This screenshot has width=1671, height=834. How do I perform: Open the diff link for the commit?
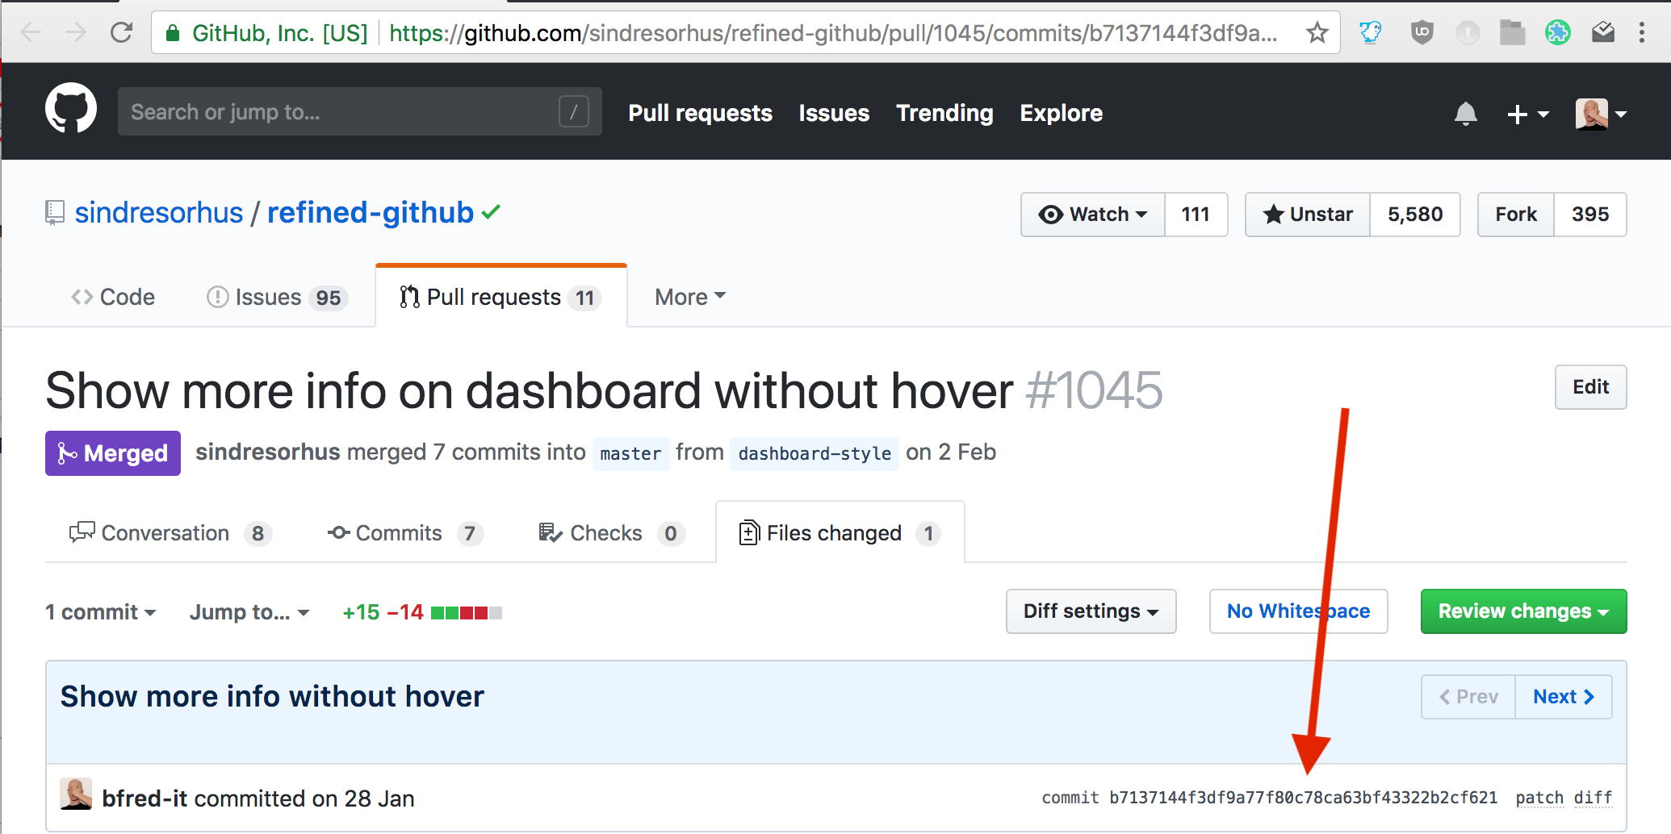(x=1593, y=798)
